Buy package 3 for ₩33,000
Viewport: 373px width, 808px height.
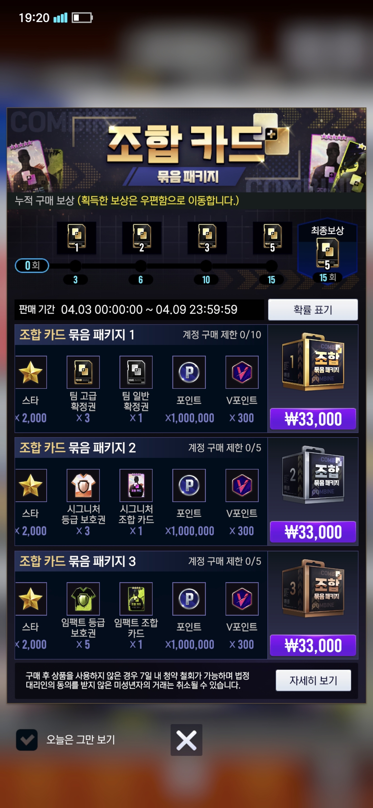pyautogui.click(x=313, y=645)
